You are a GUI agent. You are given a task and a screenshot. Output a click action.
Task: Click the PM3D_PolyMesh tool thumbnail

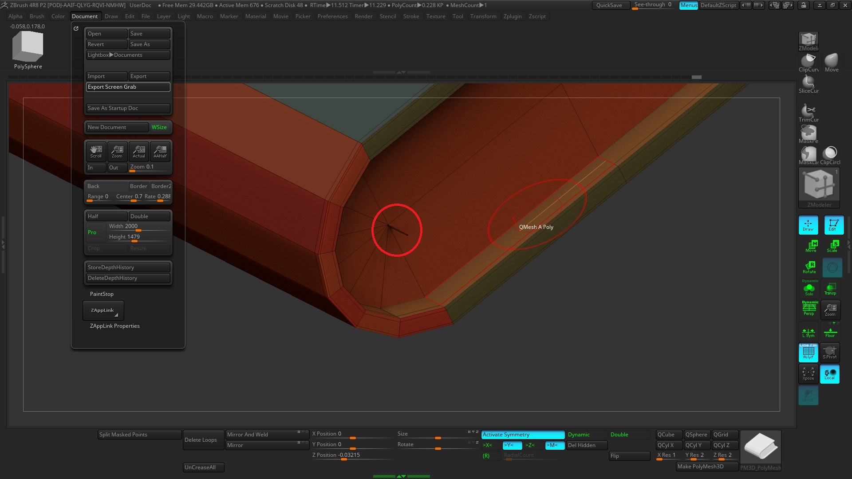761,450
